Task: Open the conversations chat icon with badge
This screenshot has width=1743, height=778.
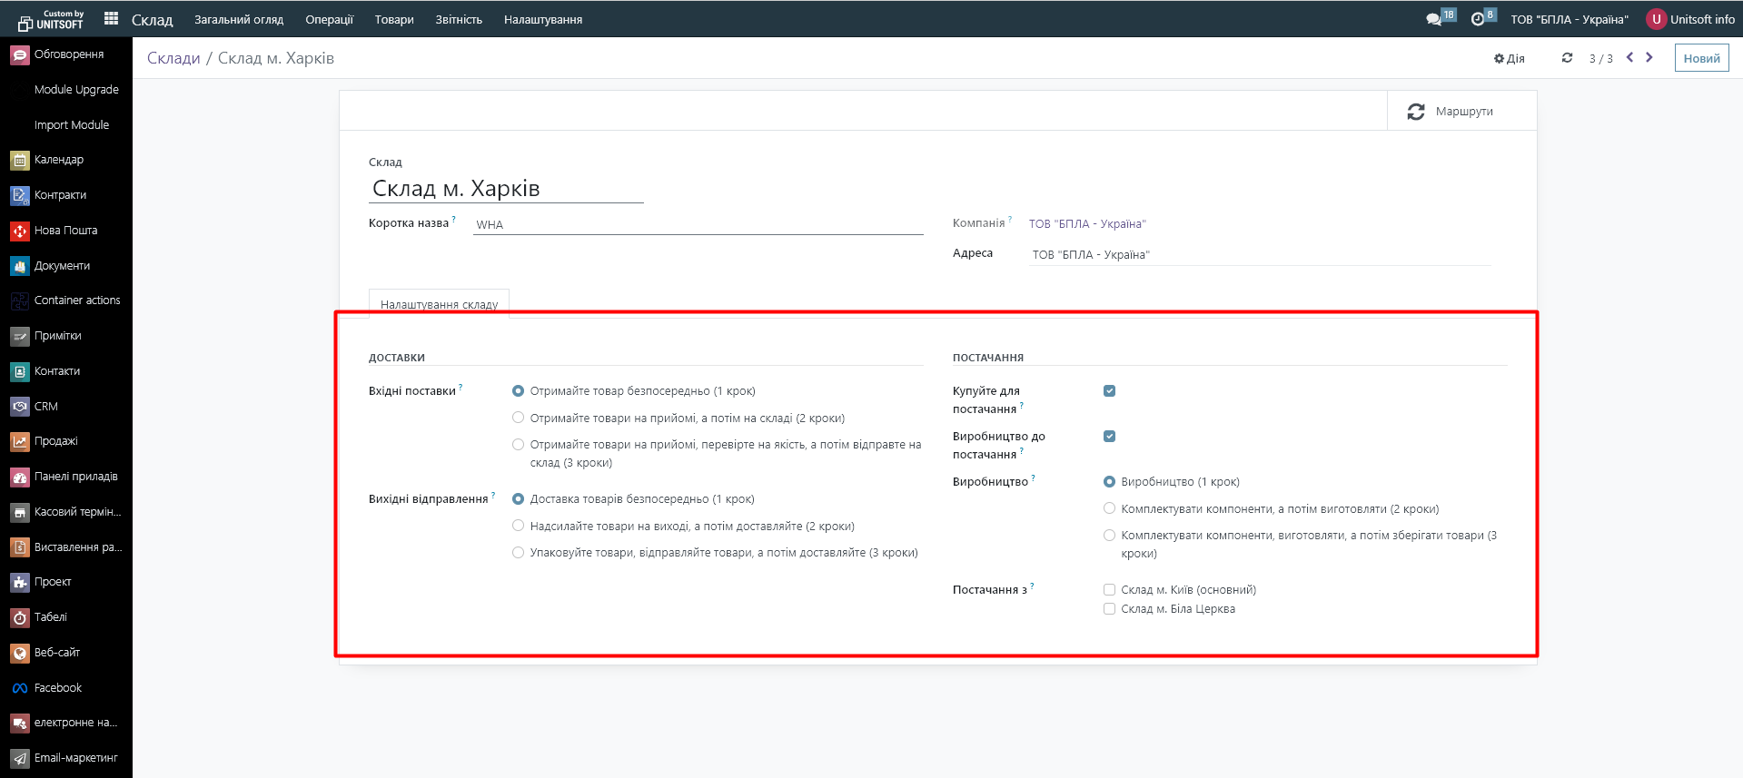Action: [x=1434, y=19]
